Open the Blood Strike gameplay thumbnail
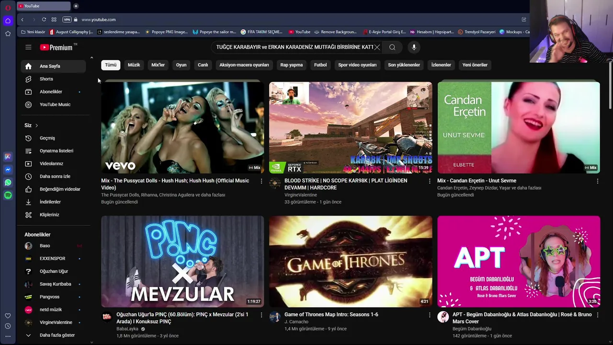 pyautogui.click(x=351, y=127)
